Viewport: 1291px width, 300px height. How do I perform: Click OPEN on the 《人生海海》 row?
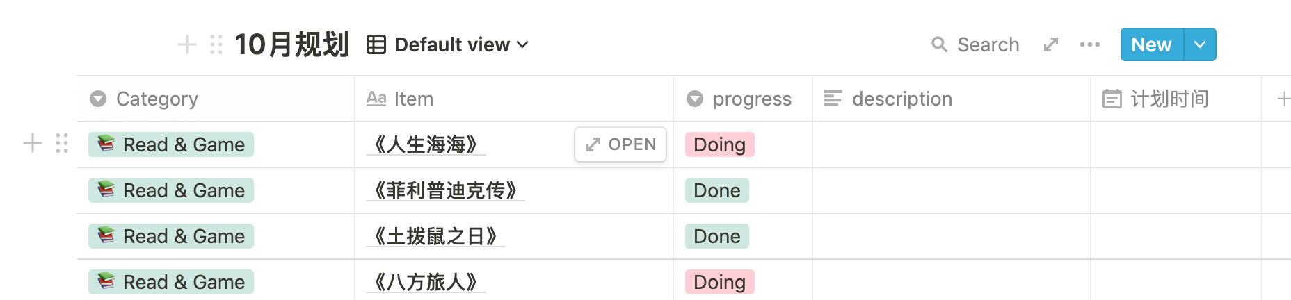coord(620,144)
